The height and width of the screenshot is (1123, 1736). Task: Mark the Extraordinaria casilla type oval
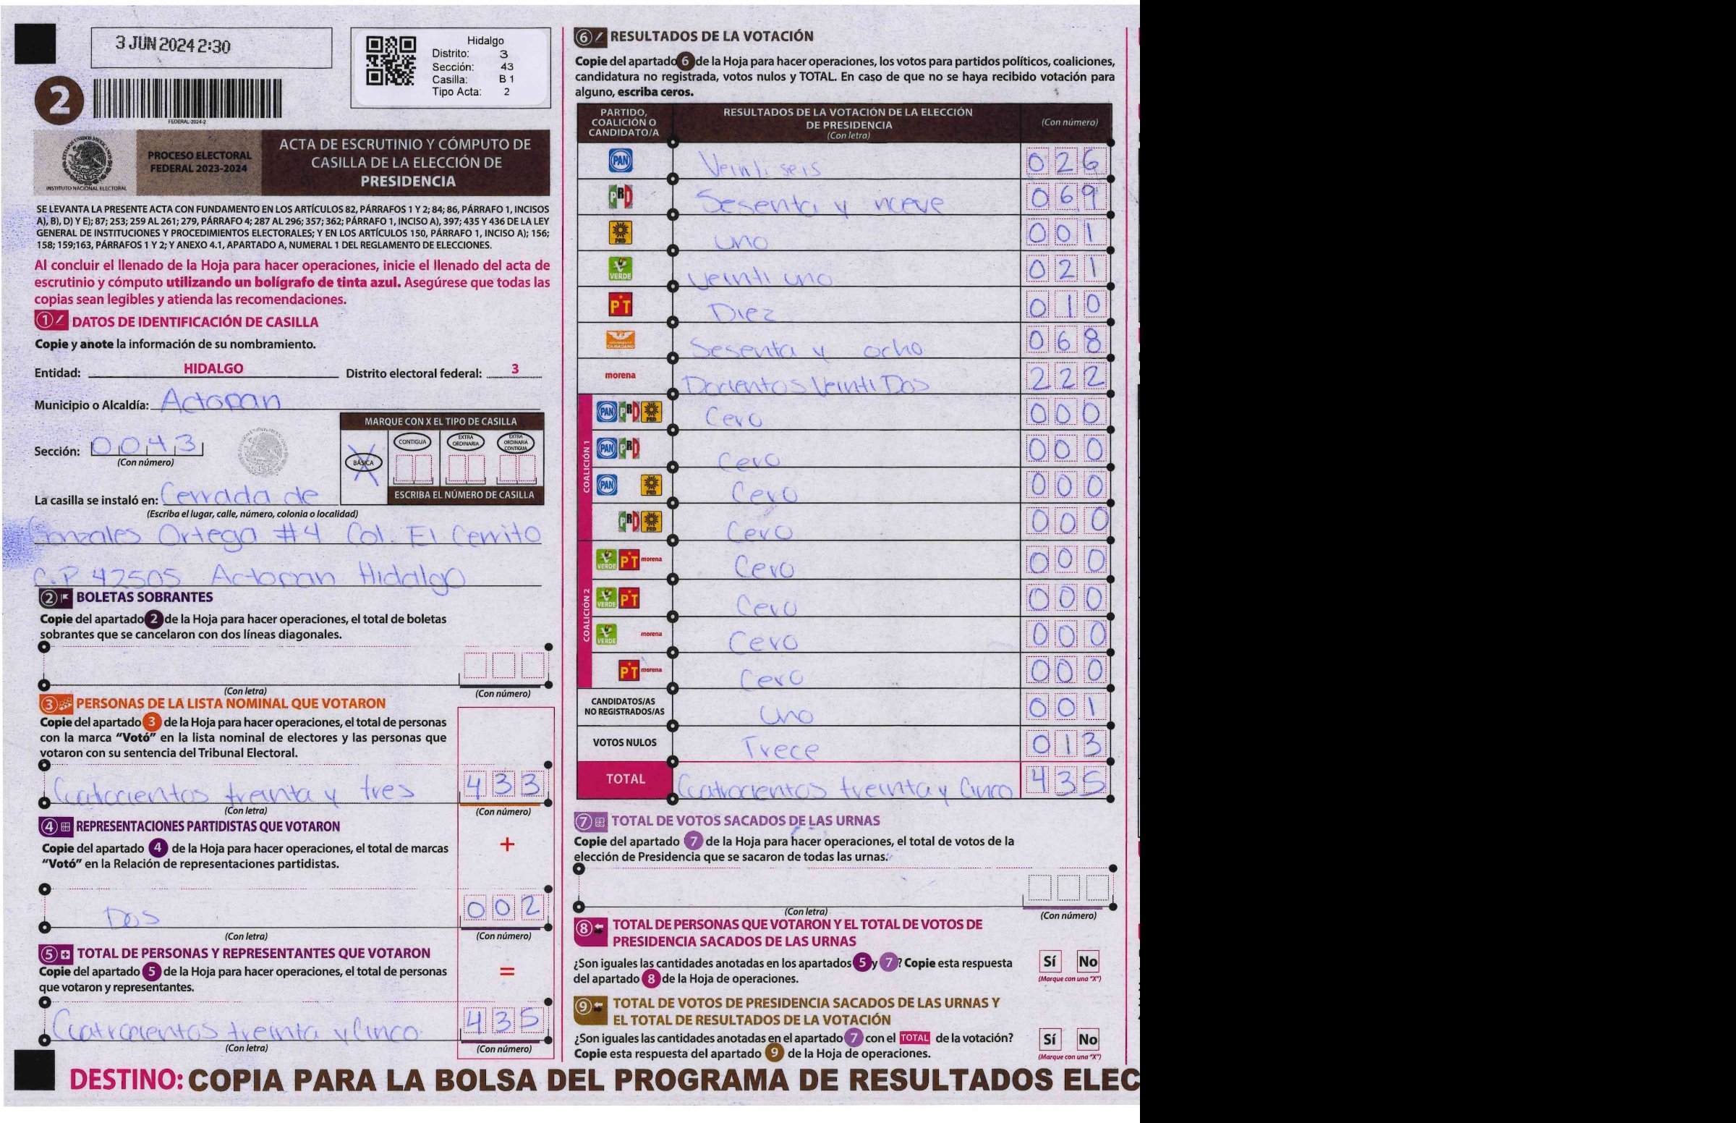[466, 442]
